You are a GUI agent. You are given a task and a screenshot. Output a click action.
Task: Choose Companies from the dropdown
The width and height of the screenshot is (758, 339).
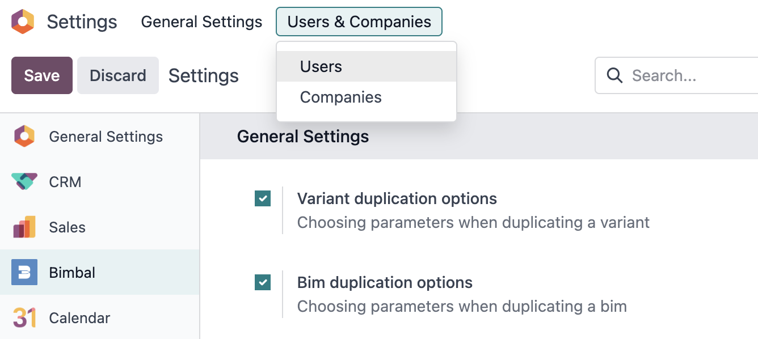367,98
